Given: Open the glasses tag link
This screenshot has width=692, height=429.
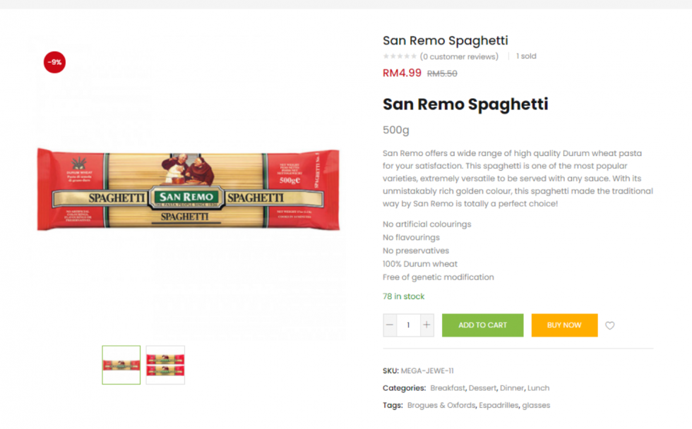Looking at the screenshot, I should point(536,405).
